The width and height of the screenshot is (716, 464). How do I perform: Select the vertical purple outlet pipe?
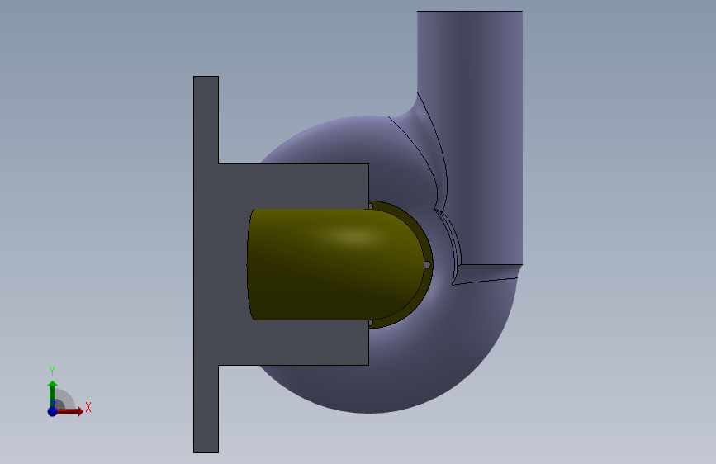[470, 137]
